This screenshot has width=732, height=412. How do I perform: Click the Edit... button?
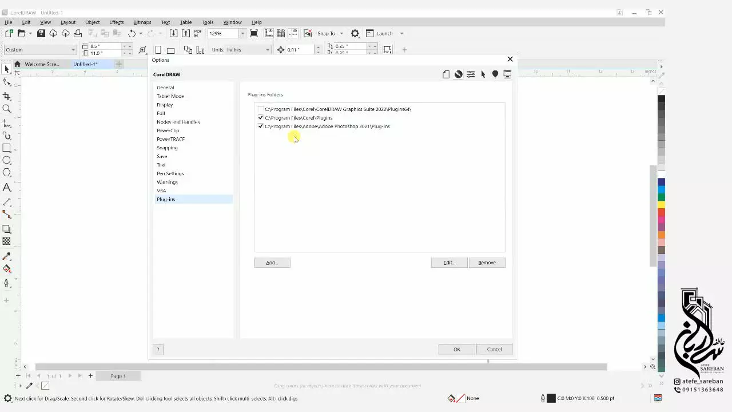click(x=449, y=263)
